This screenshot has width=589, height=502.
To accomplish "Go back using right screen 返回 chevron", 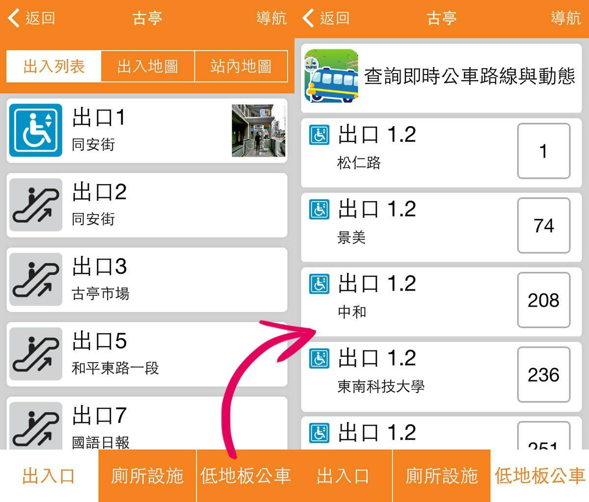I will pyautogui.click(x=308, y=18).
